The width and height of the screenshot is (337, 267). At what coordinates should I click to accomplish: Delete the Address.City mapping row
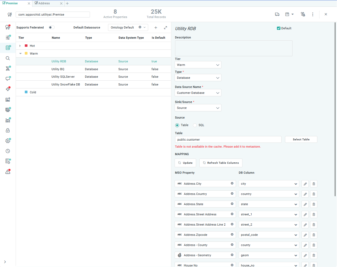point(314,184)
